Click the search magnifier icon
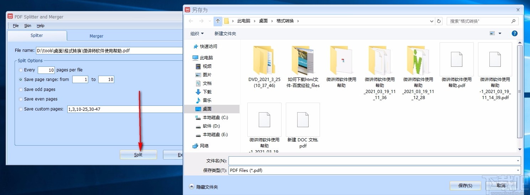The width and height of the screenshot is (530, 195). [x=513, y=21]
